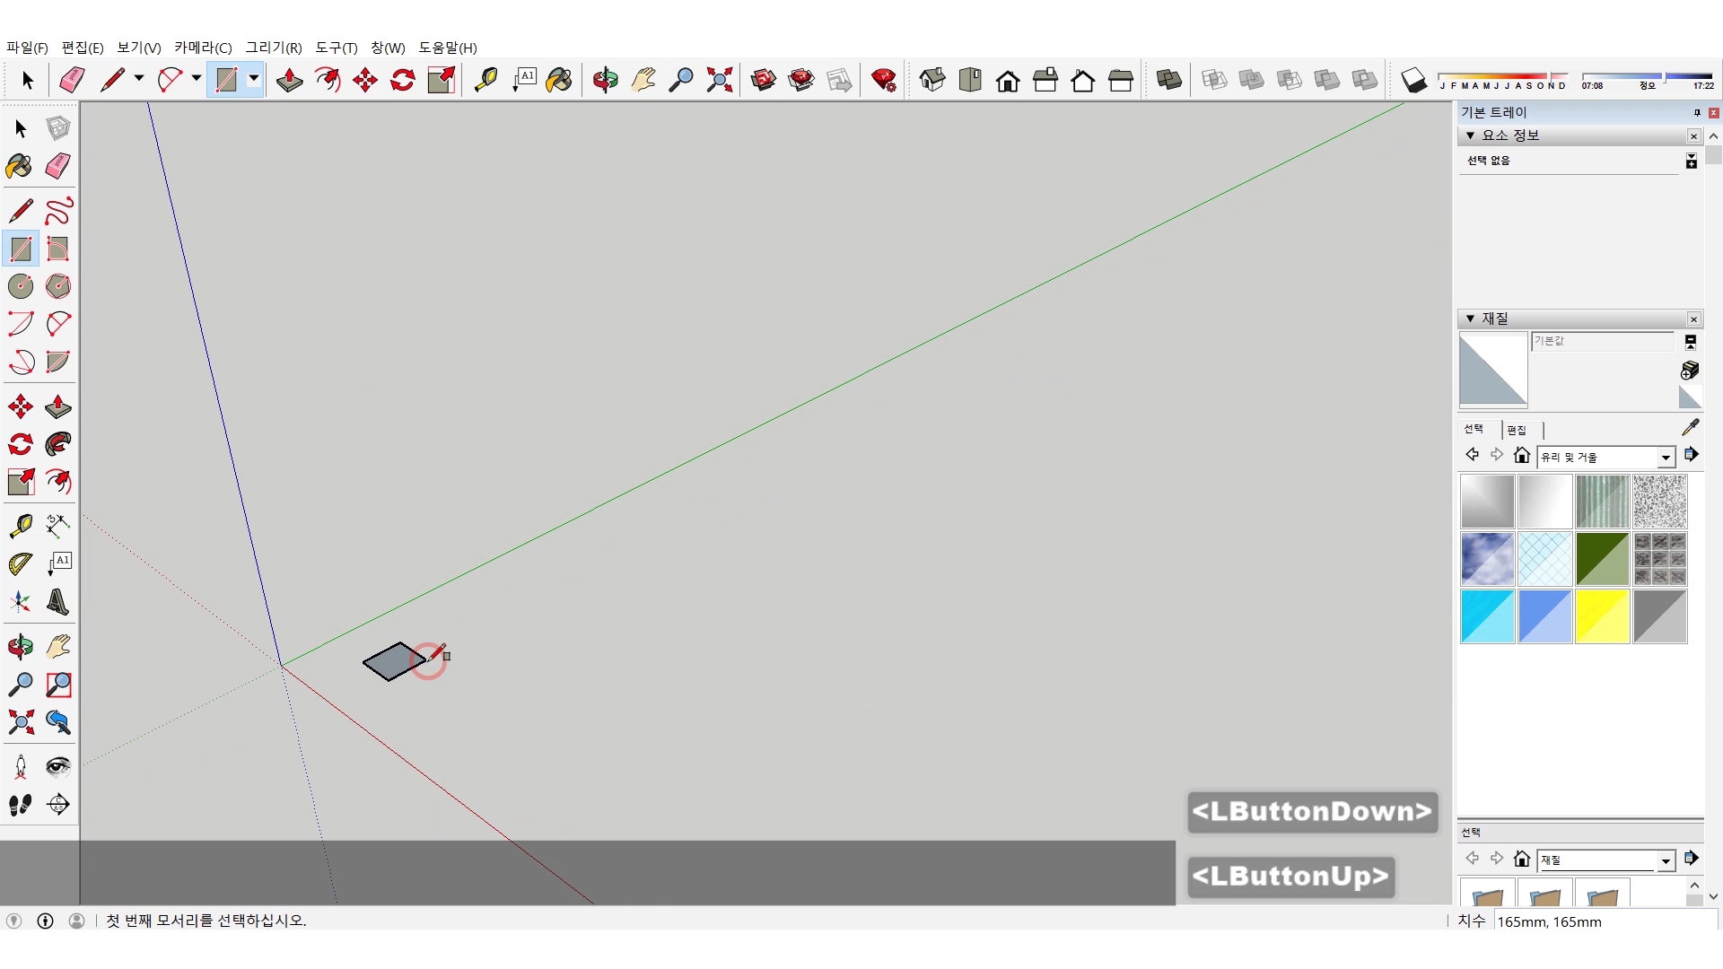
Task: Pick the material eyedropper sample tool
Action: [x=1690, y=428]
